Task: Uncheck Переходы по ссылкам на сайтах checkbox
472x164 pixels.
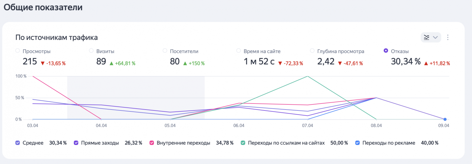Action: [243, 143]
